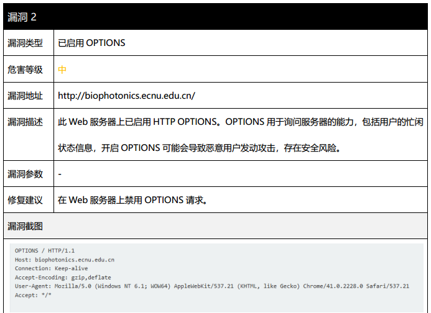Image resolution: width=431 pixels, height=313 pixels.
Task: Click the 'Host: biophotonics.ecnu.edu.cn' line
Action: tap(65, 260)
